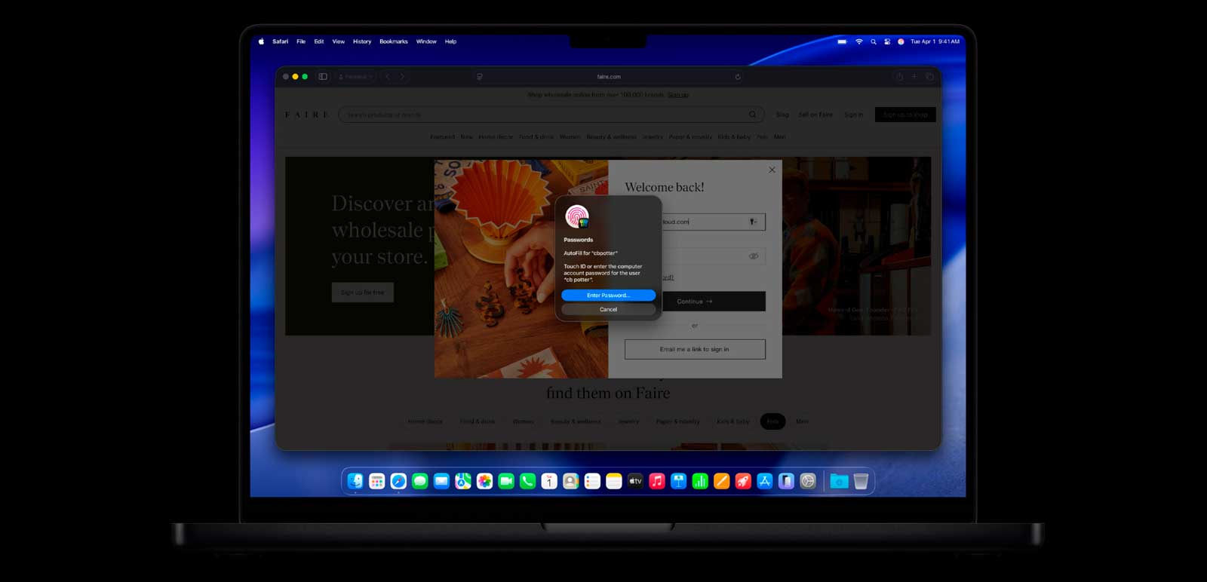Open Music app in the Dock
The image size is (1207, 582).
[657, 481]
